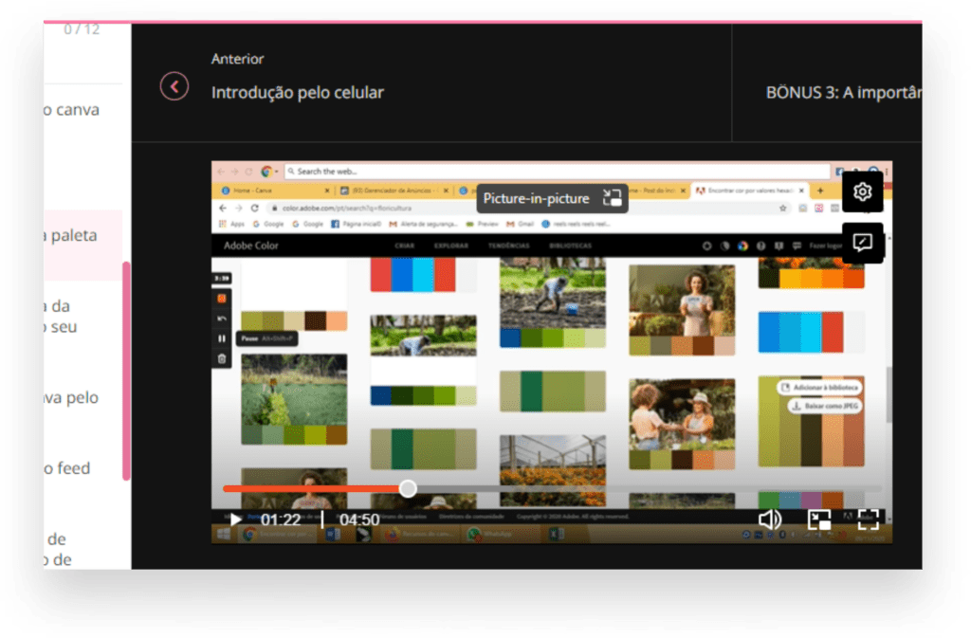Screen dimensions: 971x638
Task: Click the Chrome icon on the recorded taskbar
Action: tap(248, 535)
